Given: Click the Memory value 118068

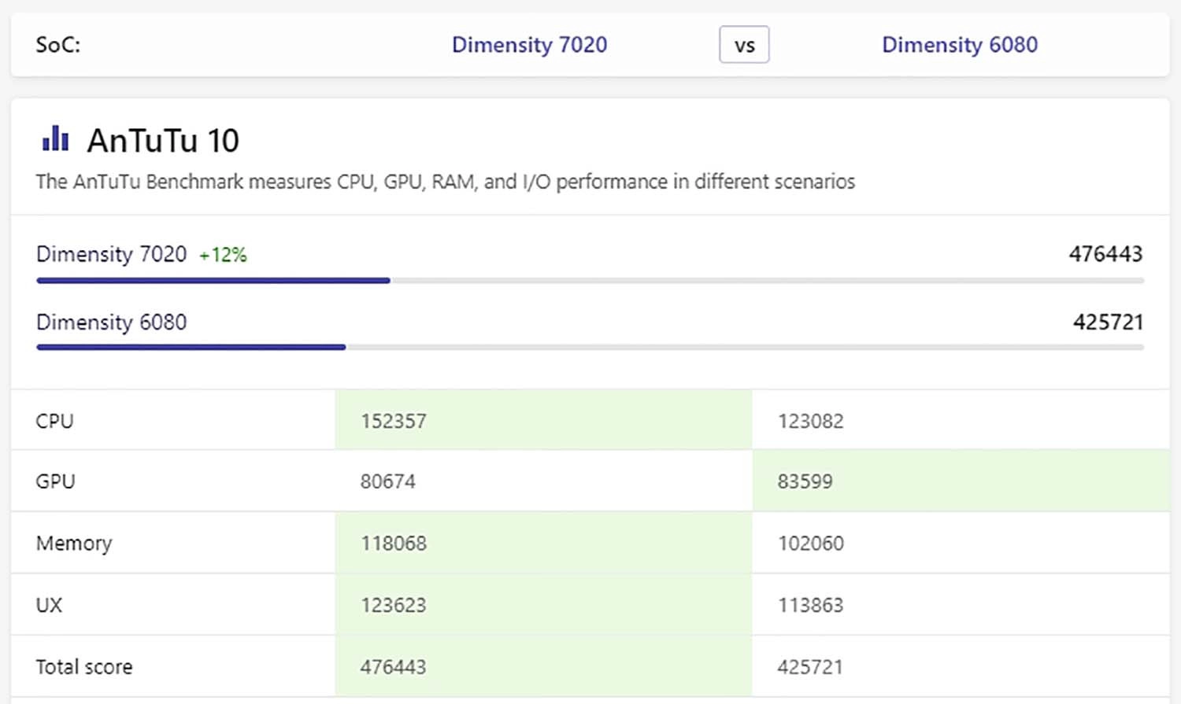Looking at the screenshot, I should point(394,544).
